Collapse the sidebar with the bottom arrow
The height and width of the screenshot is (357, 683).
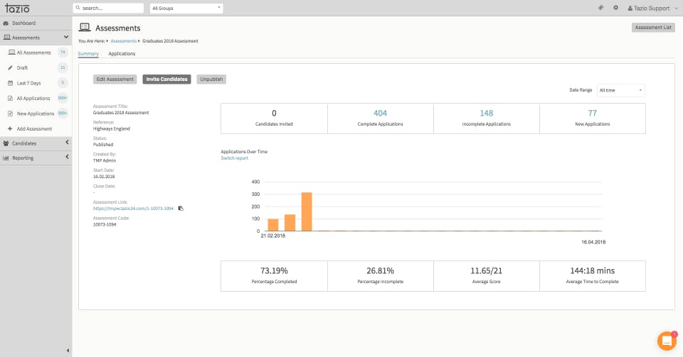[x=68, y=350]
